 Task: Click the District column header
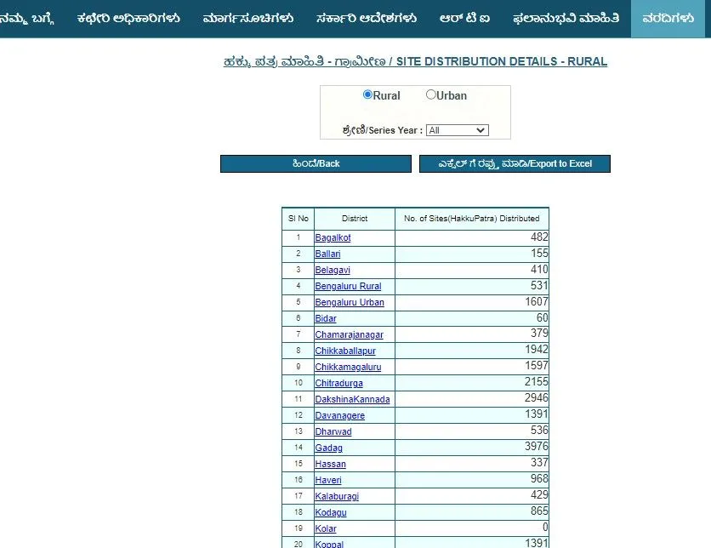click(355, 219)
